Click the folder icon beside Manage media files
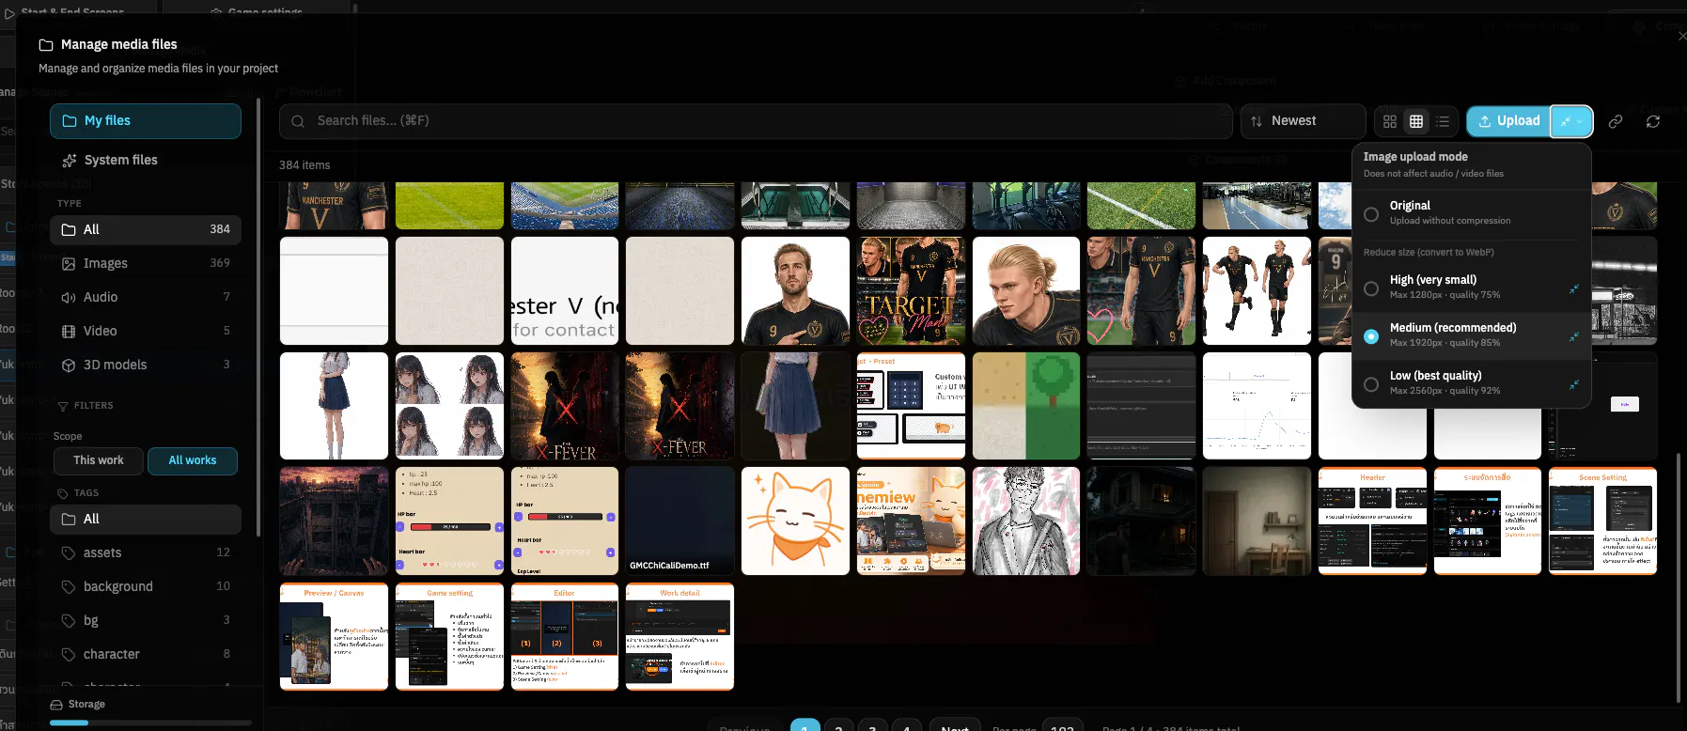The height and width of the screenshot is (731, 1687). click(45, 45)
